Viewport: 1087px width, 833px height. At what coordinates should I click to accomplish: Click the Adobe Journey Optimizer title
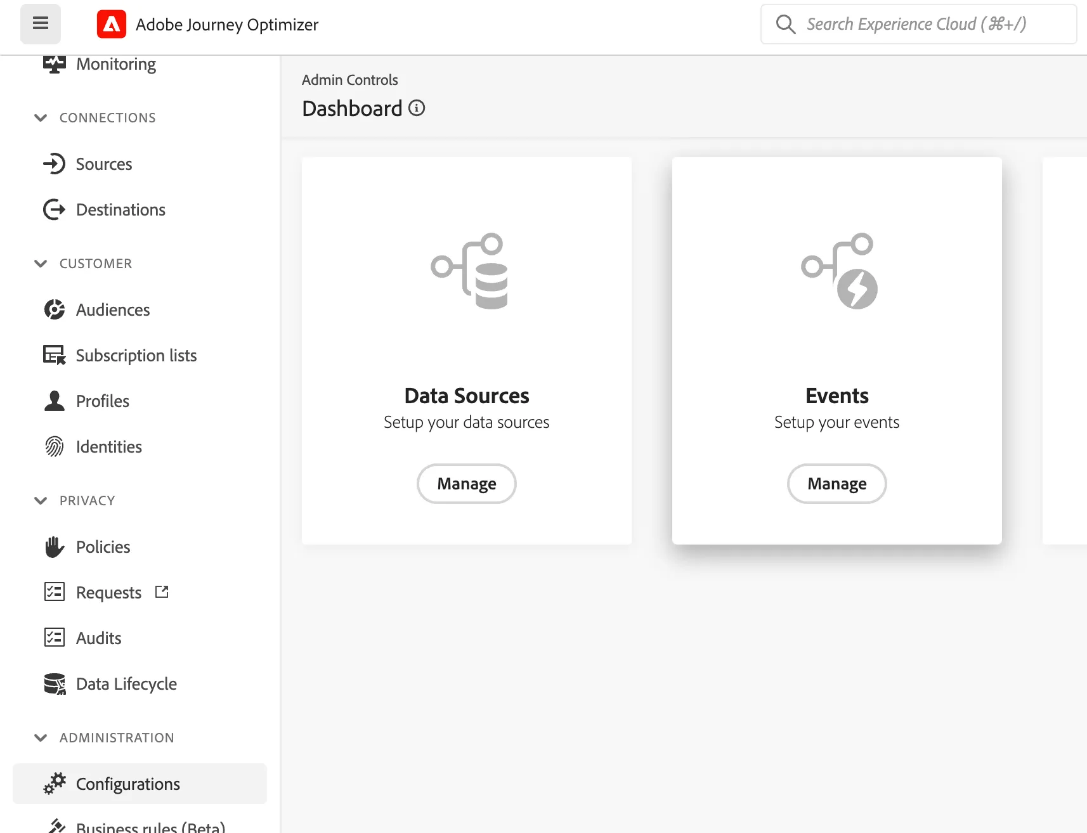[x=227, y=25]
